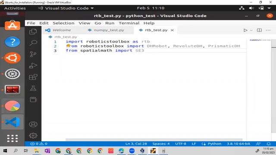
Task: Open the editor More Actions ellipsis
Action: pyautogui.click(x=268, y=30)
